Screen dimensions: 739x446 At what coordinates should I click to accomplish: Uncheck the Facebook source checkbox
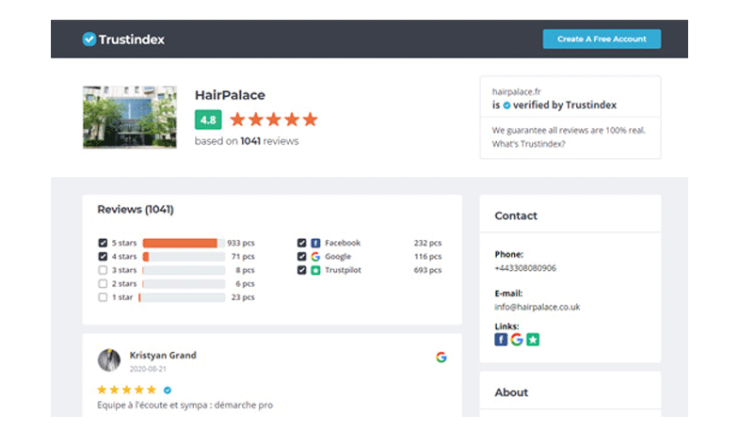[x=301, y=243]
